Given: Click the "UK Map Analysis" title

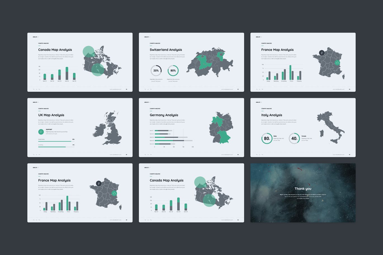Looking at the screenshot, I should pos(51,115).
